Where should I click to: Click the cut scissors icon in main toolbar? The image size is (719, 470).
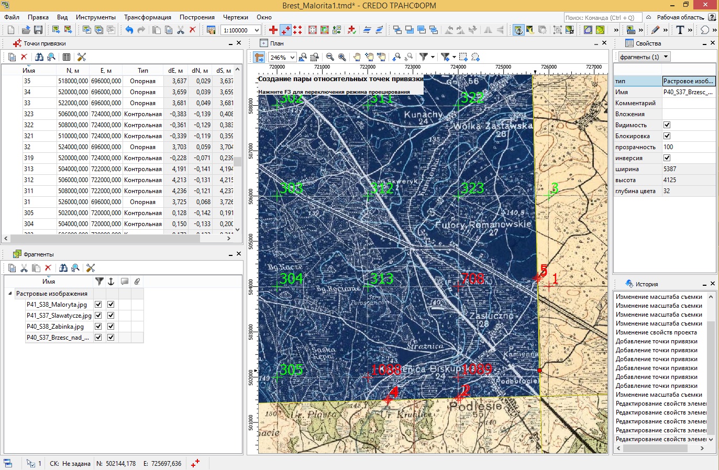[x=180, y=30]
